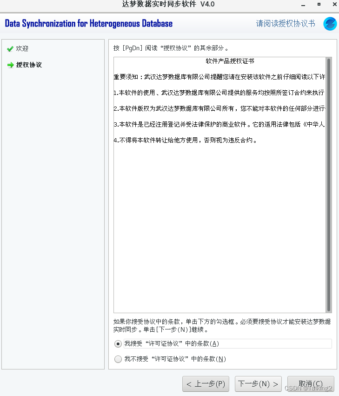The image size is (339, 396).
Task: Click license clause 2 about 本软件版权
Action: coord(219,108)
